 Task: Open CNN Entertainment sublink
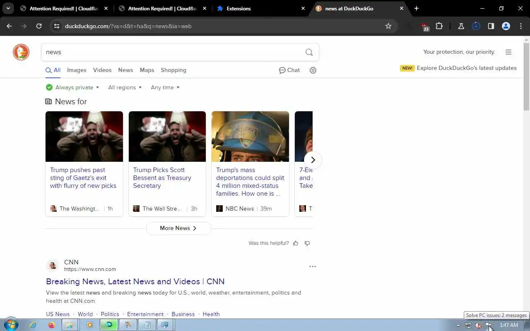point(145,314)
